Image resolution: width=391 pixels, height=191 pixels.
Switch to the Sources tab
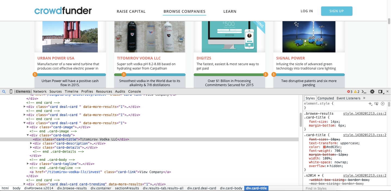pos(55,92)
